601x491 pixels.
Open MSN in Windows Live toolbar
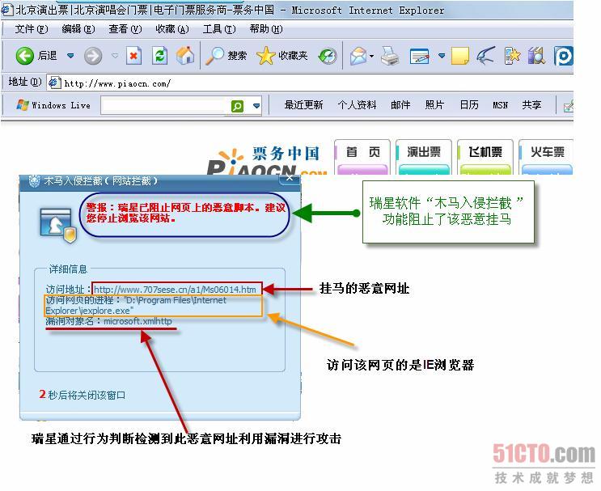(x=500, y=104)
